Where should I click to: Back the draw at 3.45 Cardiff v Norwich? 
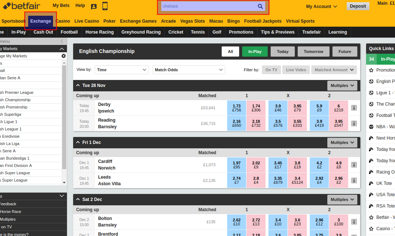tap(278, 165)
